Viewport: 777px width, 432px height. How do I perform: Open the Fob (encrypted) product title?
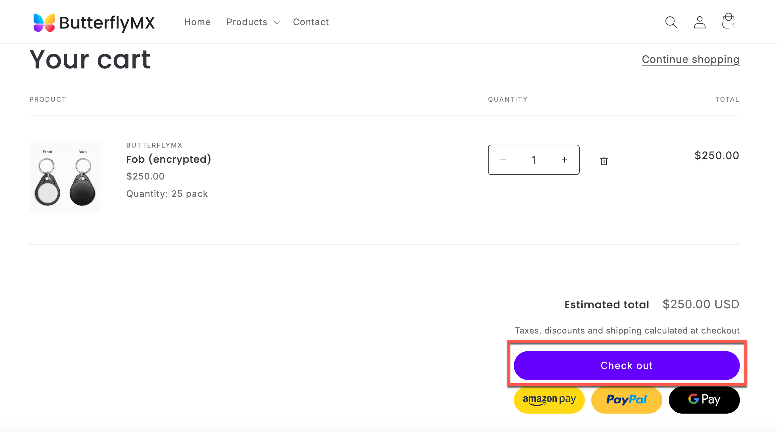tap(169, 159)
